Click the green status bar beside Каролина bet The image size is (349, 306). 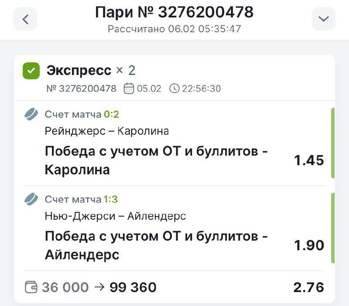pyautogui.click(x=333, y=143)
